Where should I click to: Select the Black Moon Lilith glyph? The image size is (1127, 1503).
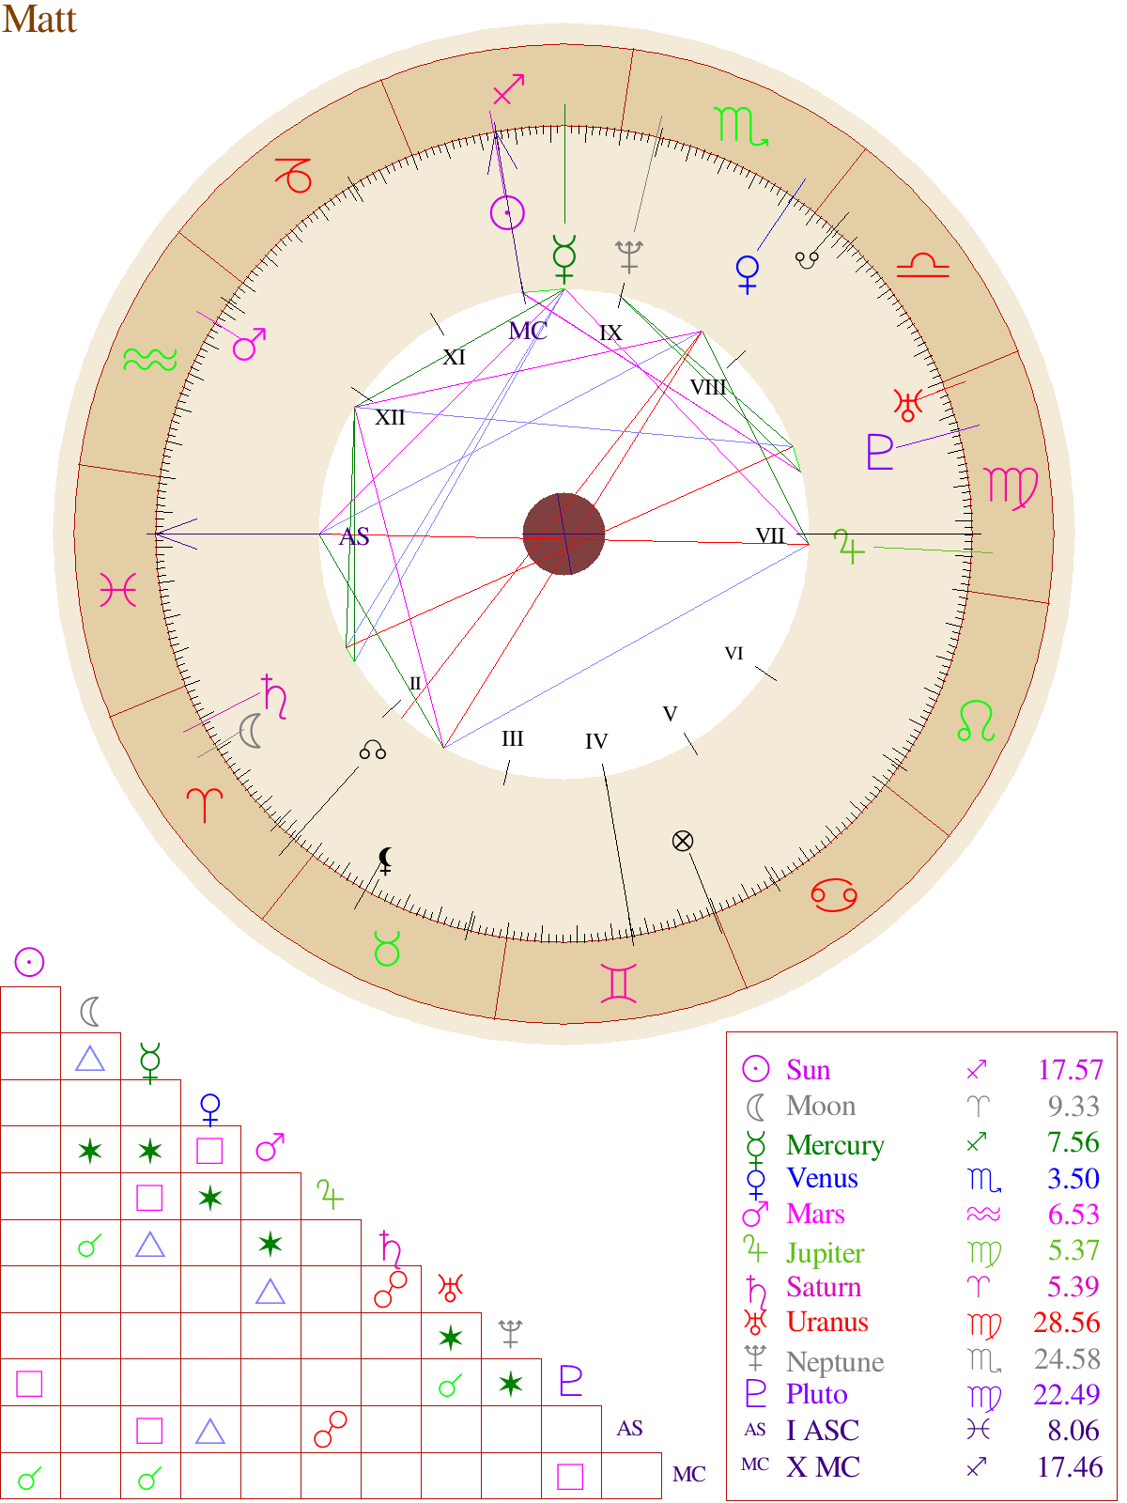click(385, 860)
